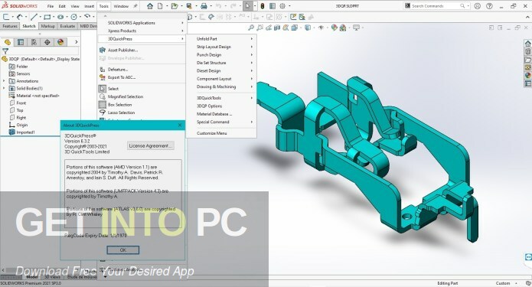The image size is (532, 287).
Task: Click Zoom to Fit magnifier icon in the view toolbar
Action: [251, 28]
